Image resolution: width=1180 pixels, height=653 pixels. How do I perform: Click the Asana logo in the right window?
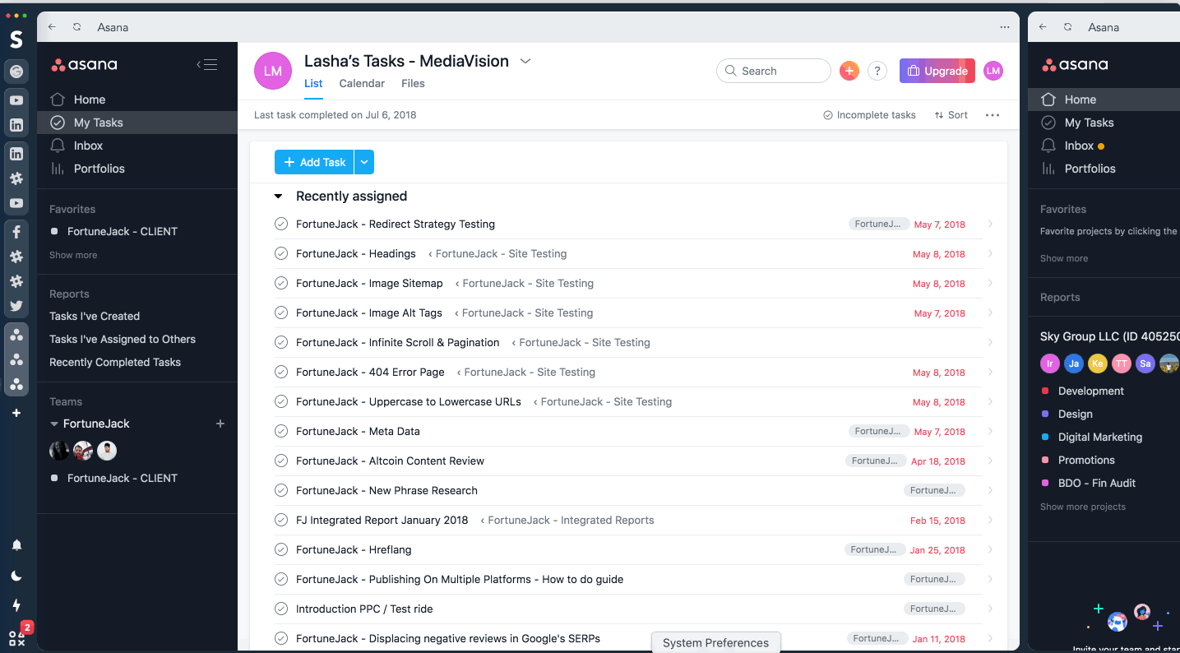1075,65
